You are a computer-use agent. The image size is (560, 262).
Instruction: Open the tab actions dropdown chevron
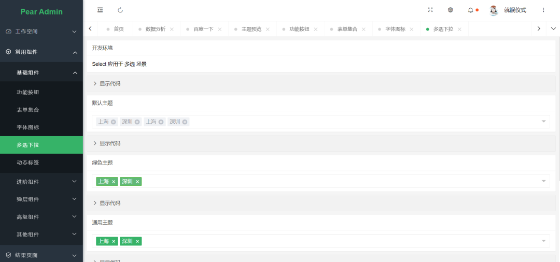[x=553, y=29]
